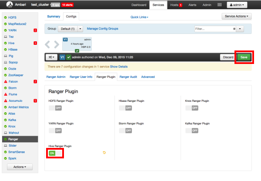Click the Hosts alert badge in top bar
The image size is (261, 181).
click(x=181, y=5)
